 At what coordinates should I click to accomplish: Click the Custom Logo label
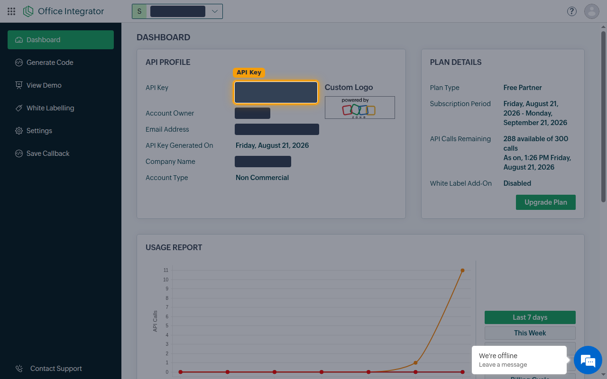pos(349,87)
